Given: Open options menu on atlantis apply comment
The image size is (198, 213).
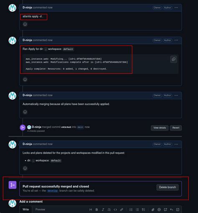Looking at the screenshot, I should [x=176, y=8].
